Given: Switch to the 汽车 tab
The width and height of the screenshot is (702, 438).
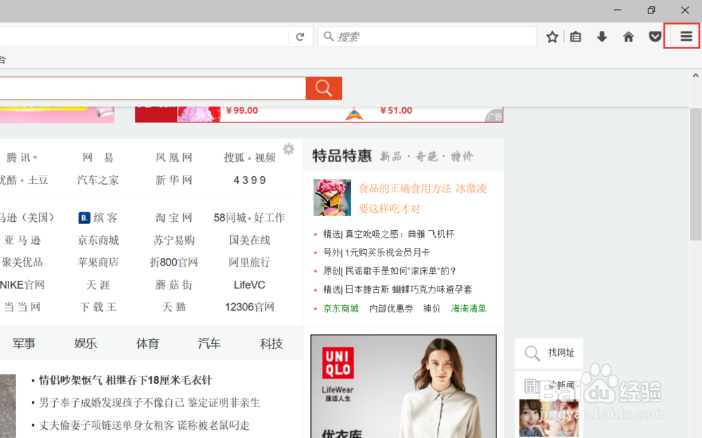Looking at the screenshot, I should coord(209,343).
